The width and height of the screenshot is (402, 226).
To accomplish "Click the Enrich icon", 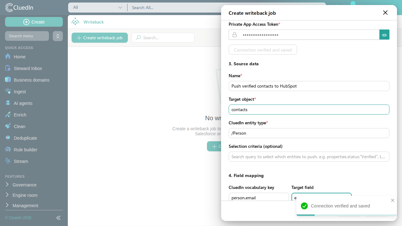I will [8, 115].
